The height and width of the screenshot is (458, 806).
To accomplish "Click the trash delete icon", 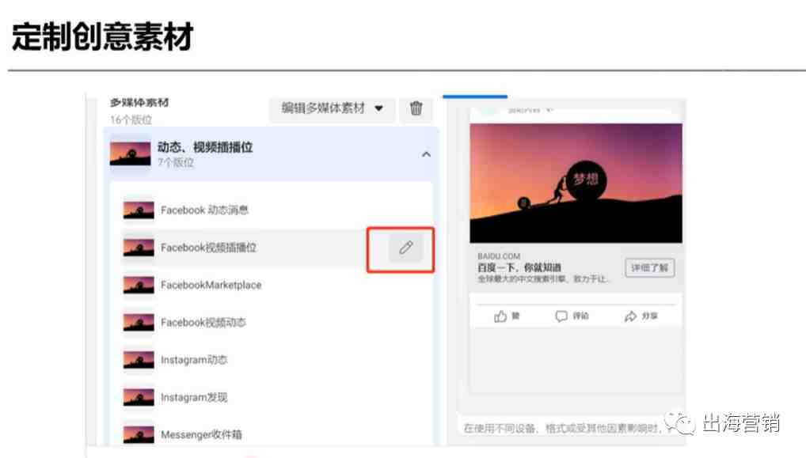I will [x=416, y=108].
